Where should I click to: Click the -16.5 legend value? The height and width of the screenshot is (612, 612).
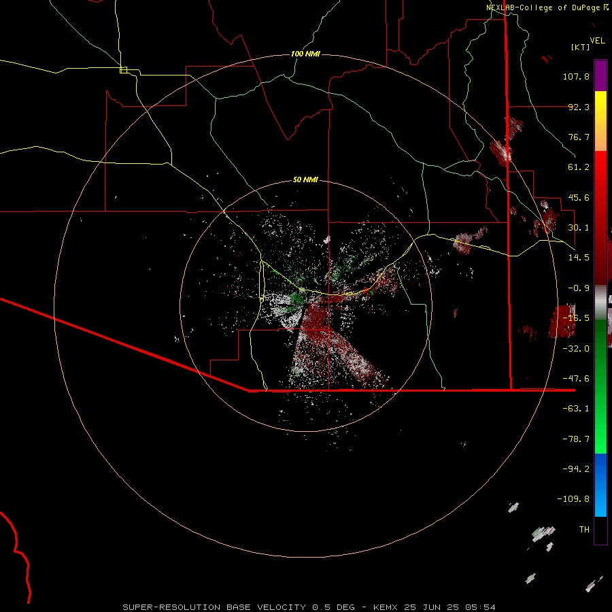point(576,318)
